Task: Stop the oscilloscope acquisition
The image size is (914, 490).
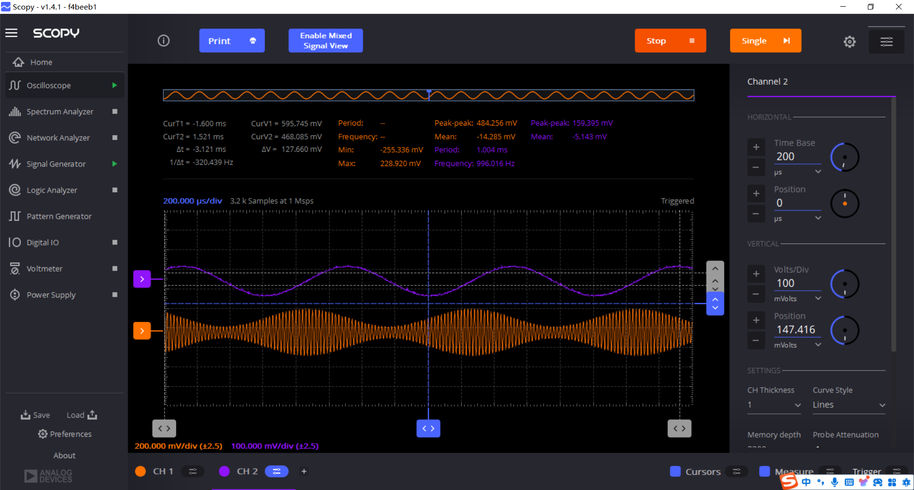Action: [x=670, y=41]
